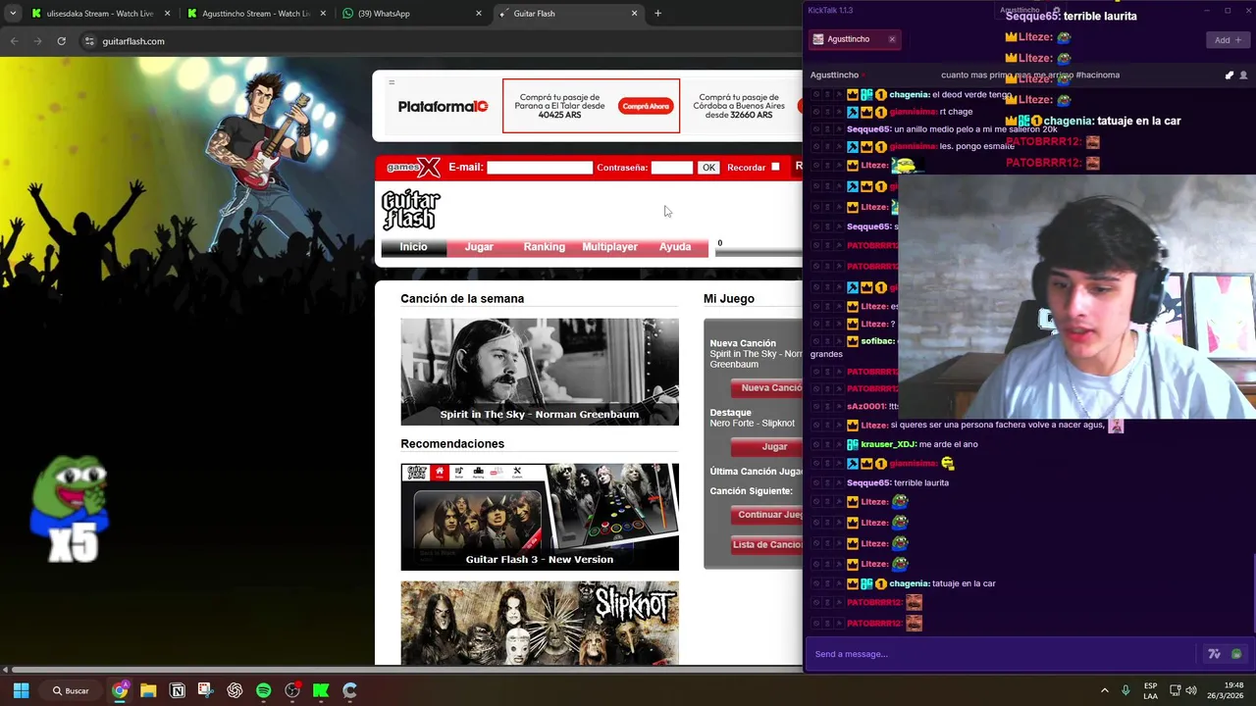1256x706 pixels.
Task: Open the Windows Start menu
Action: [x=21, y=690]
